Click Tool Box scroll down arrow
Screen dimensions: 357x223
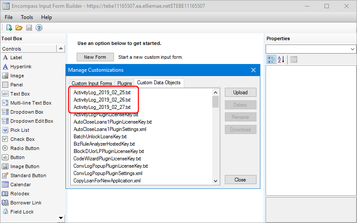61,218
